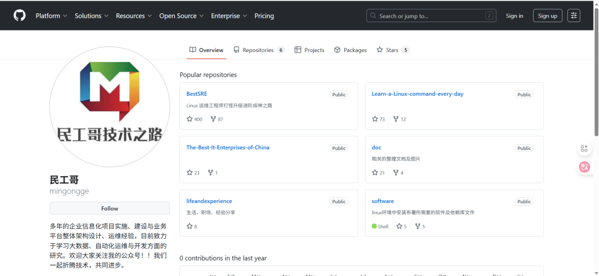This screenshot has width=599, height=276.
Task: Click the star icon on doc repository
Action: [375, 173]
